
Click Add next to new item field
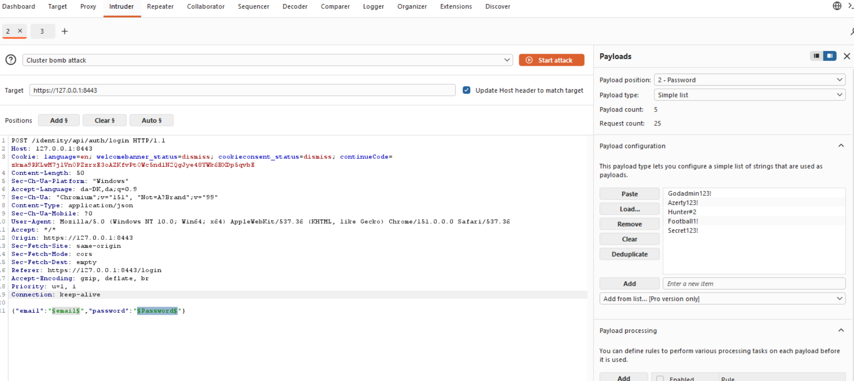click(629, 284)
